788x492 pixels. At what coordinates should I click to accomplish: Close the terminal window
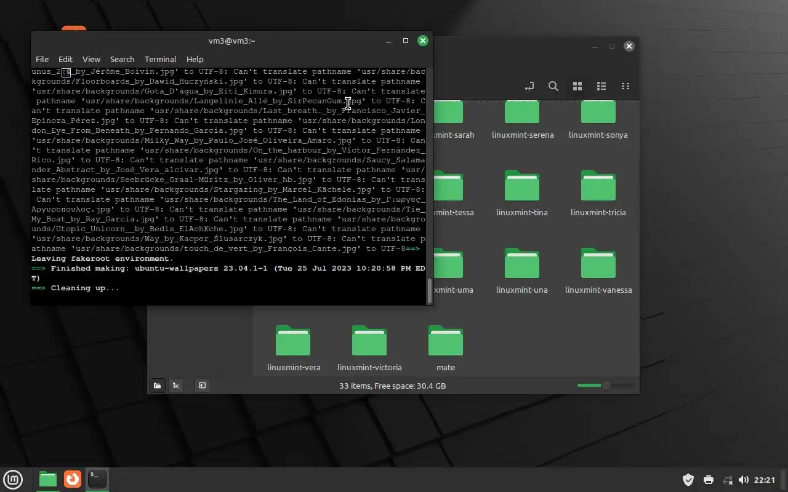pyautogui.click(x=423, y=41)
